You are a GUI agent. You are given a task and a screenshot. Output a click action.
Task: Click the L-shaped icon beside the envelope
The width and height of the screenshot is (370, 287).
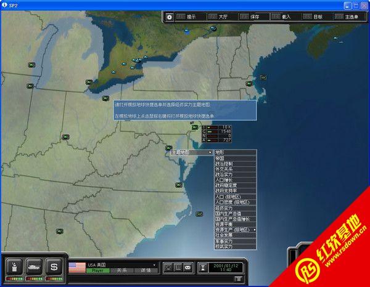pos(178,267)
